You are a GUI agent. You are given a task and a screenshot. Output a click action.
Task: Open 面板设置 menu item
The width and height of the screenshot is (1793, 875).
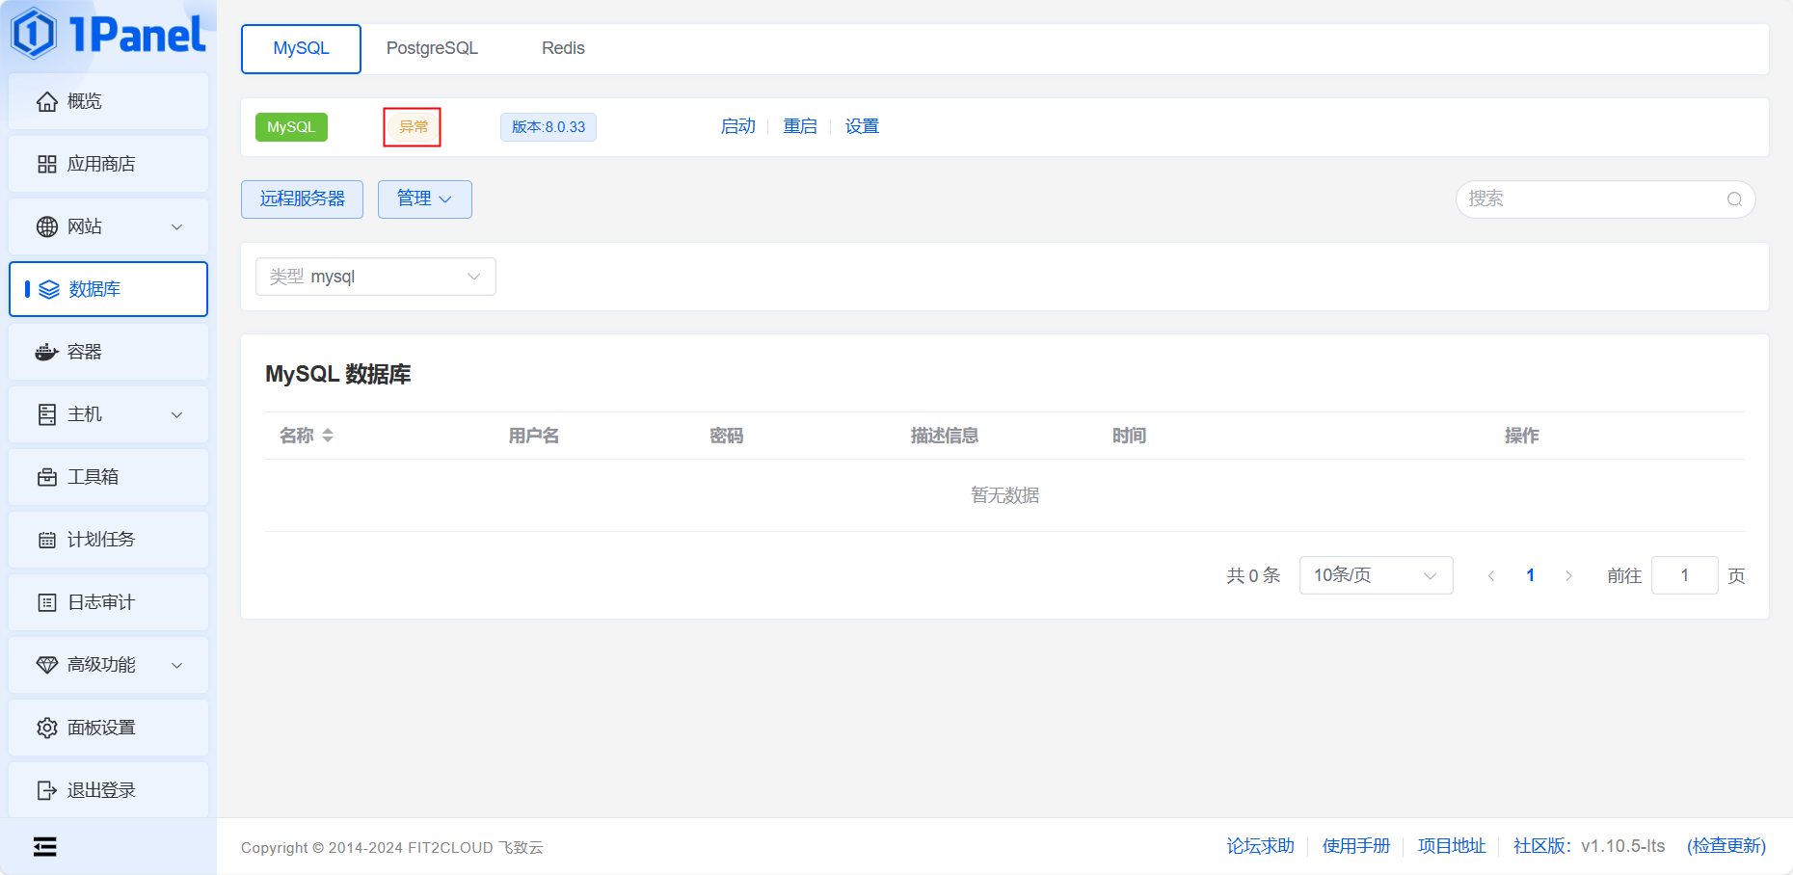[x=108, y=728]
